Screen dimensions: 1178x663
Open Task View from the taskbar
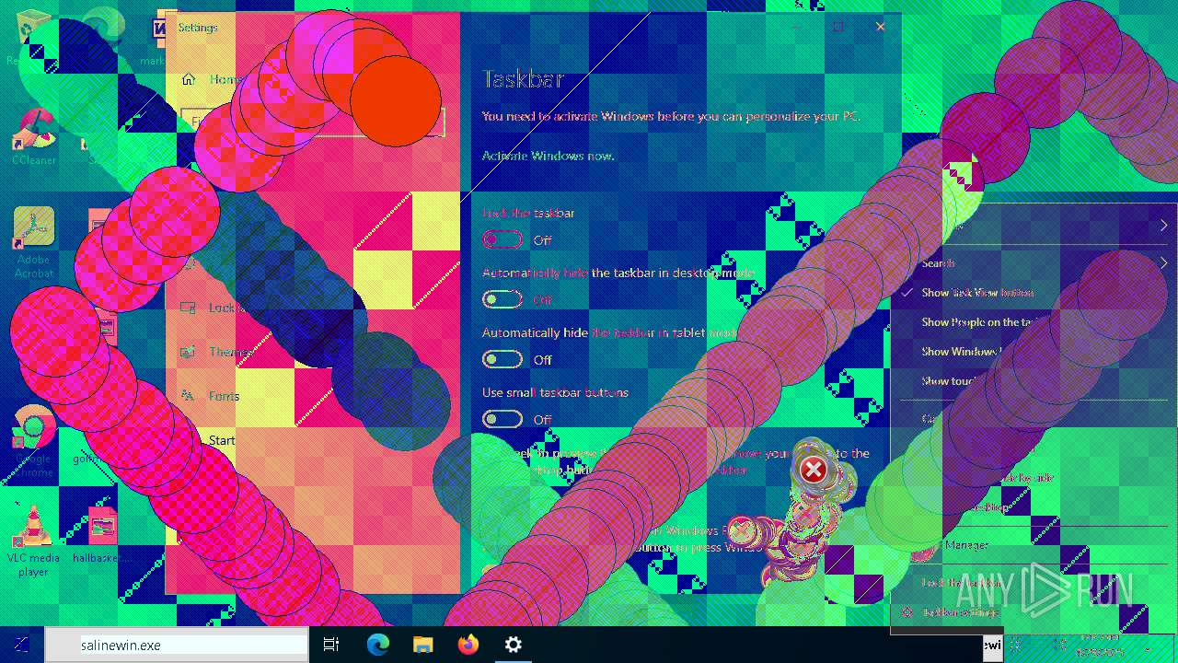(331, 645)
